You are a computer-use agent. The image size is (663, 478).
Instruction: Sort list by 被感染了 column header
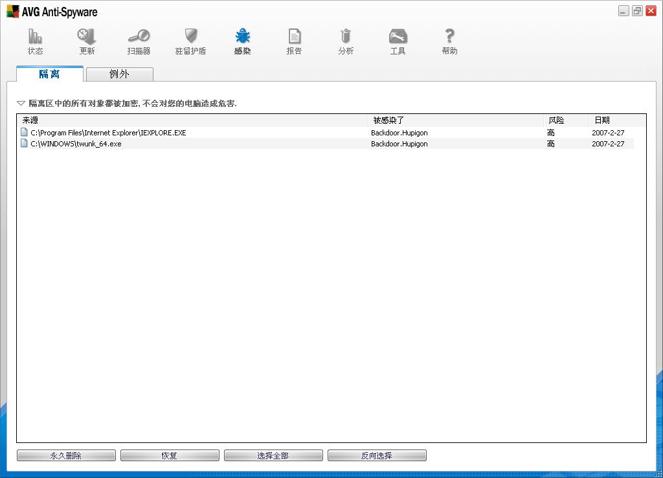point(456,120)
